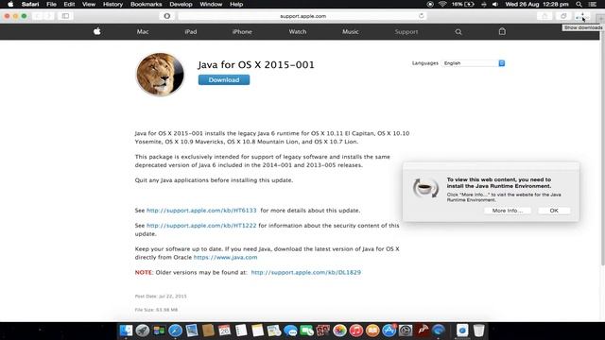Follow the support.apple.com/kb/HT6133 link
The height and width of the screenshot is (340, 605).
201,211
